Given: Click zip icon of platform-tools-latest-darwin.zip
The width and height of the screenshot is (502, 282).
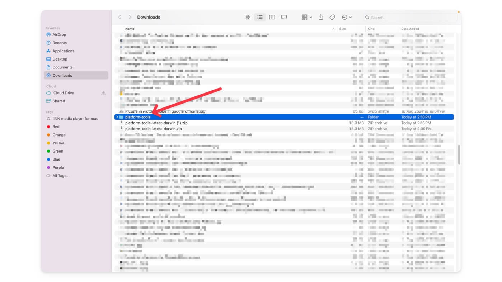Looking at the screenshot, I should tap(122, 129).
